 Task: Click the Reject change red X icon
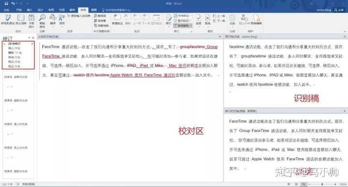point(207,19)
